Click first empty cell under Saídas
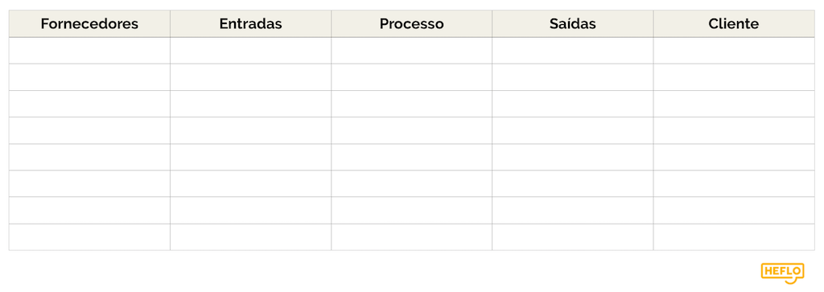824x292 pixels. pyautogui.click(x=573, y=51)
